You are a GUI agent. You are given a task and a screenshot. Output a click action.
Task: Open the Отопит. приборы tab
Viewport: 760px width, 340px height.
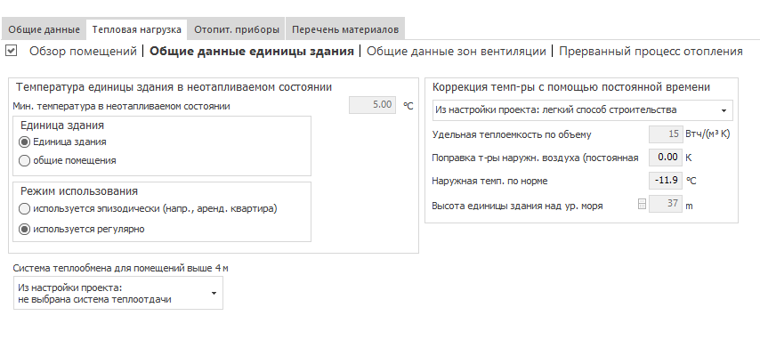click(237, 29)
